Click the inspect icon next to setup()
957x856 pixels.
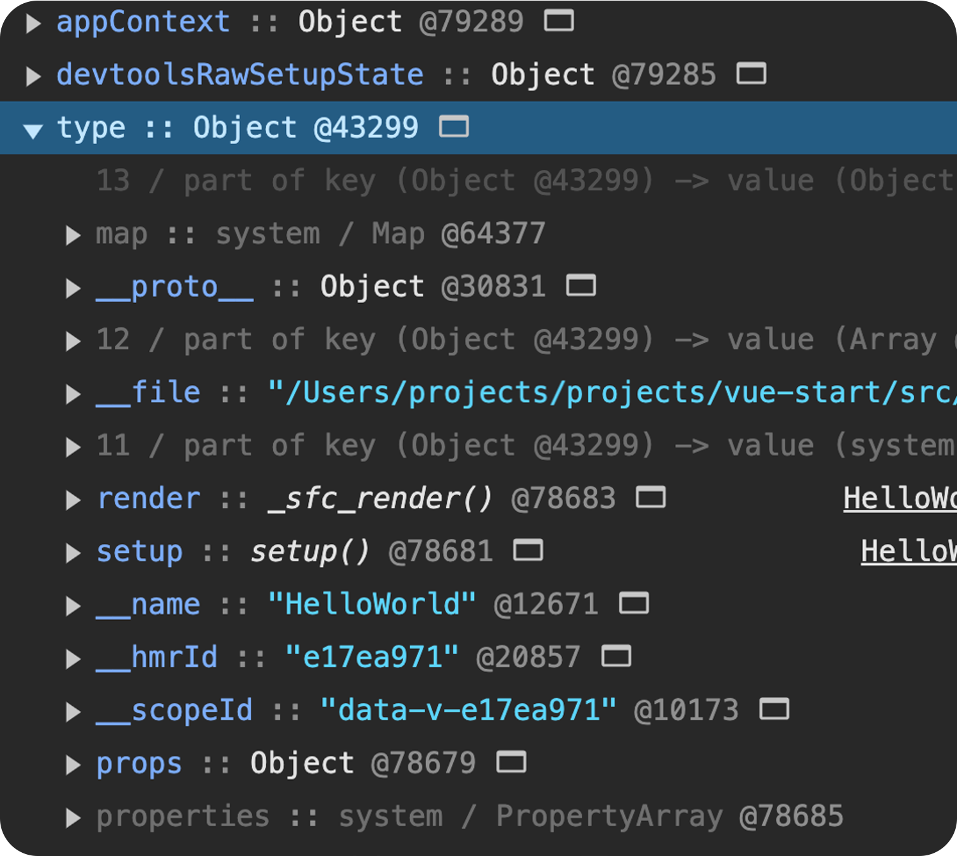coord(527,550)
